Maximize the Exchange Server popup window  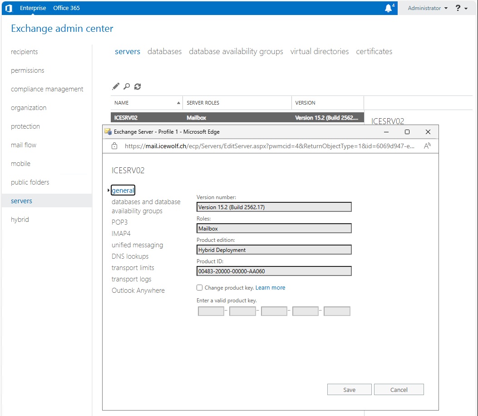click(407, 132)
